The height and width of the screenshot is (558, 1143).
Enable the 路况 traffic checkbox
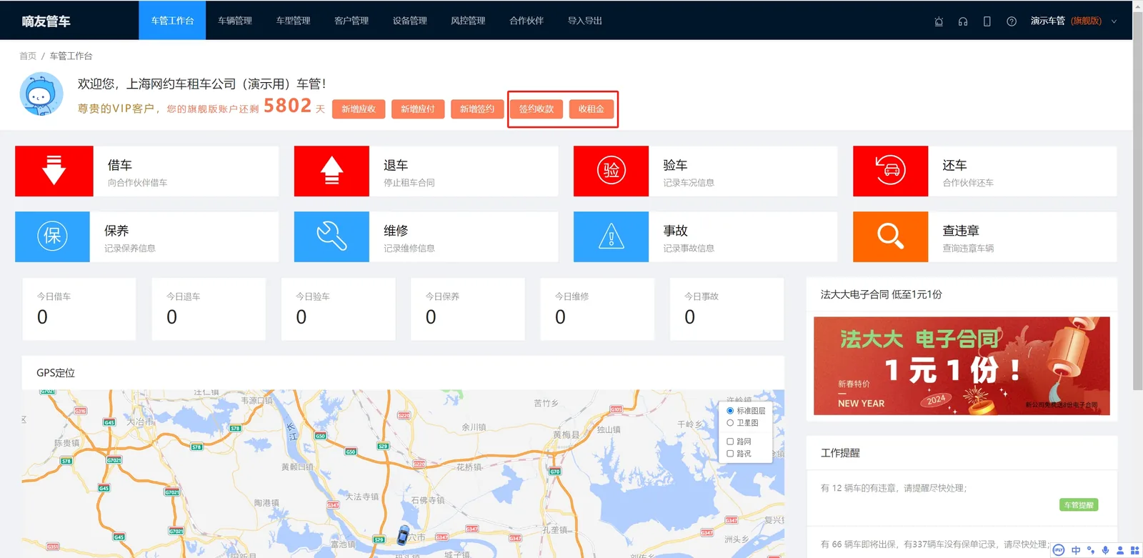pyautogui.click(x=730, y=454)
